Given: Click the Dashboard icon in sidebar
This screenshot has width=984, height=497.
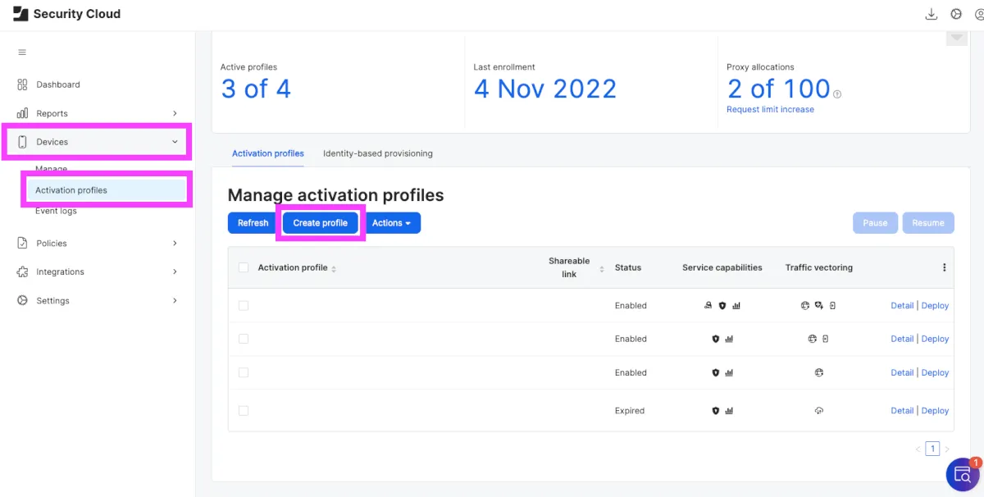Looking at the screenshot, I should tap(22, 84).
